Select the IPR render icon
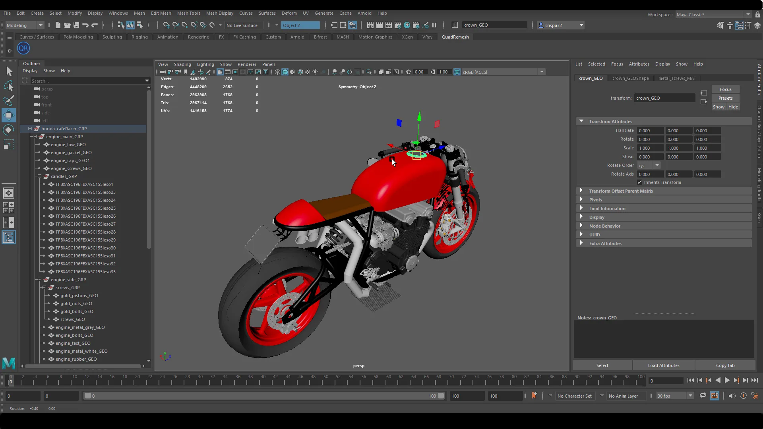The height and width of the screenshot is (429, 763). (389, 25)
